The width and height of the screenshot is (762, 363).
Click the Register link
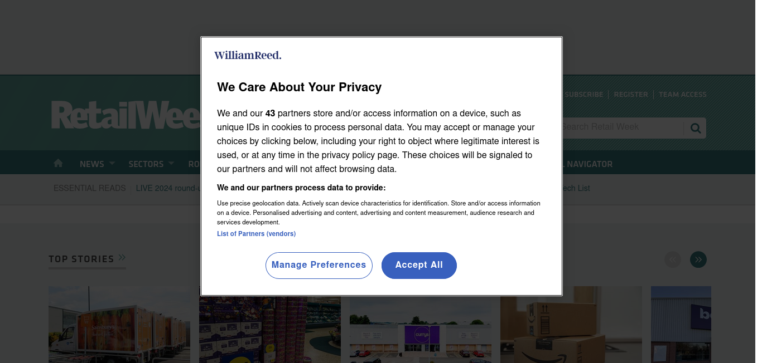pyautogui.click(x=631, y=95)
